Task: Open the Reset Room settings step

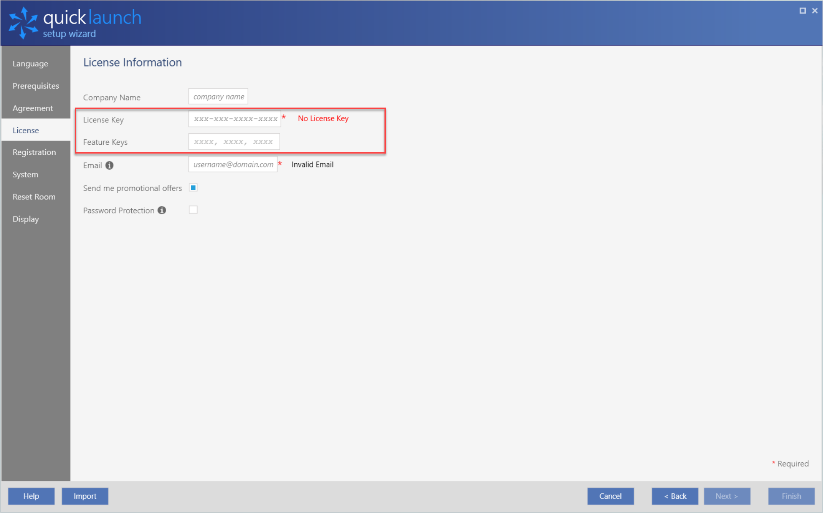Action: 34,197
